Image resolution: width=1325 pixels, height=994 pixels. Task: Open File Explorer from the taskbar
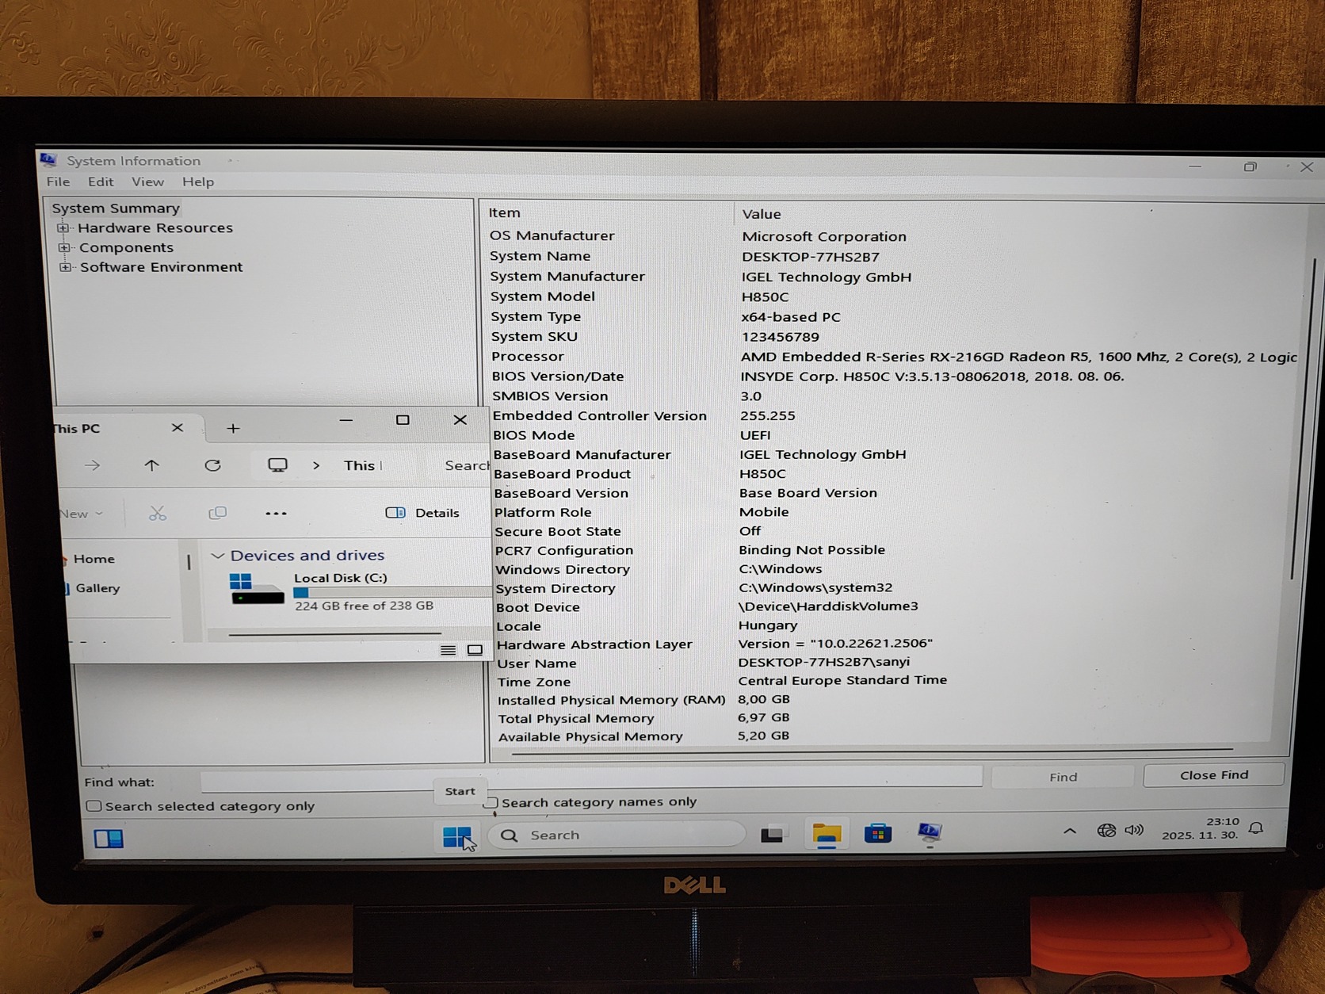pyautogui.click(x=826, y=833)
